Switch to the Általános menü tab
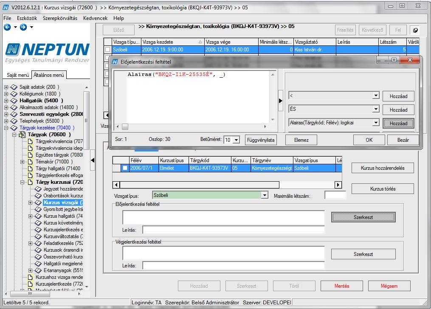This screenshot has width=431, height=309. coord(49,75)
